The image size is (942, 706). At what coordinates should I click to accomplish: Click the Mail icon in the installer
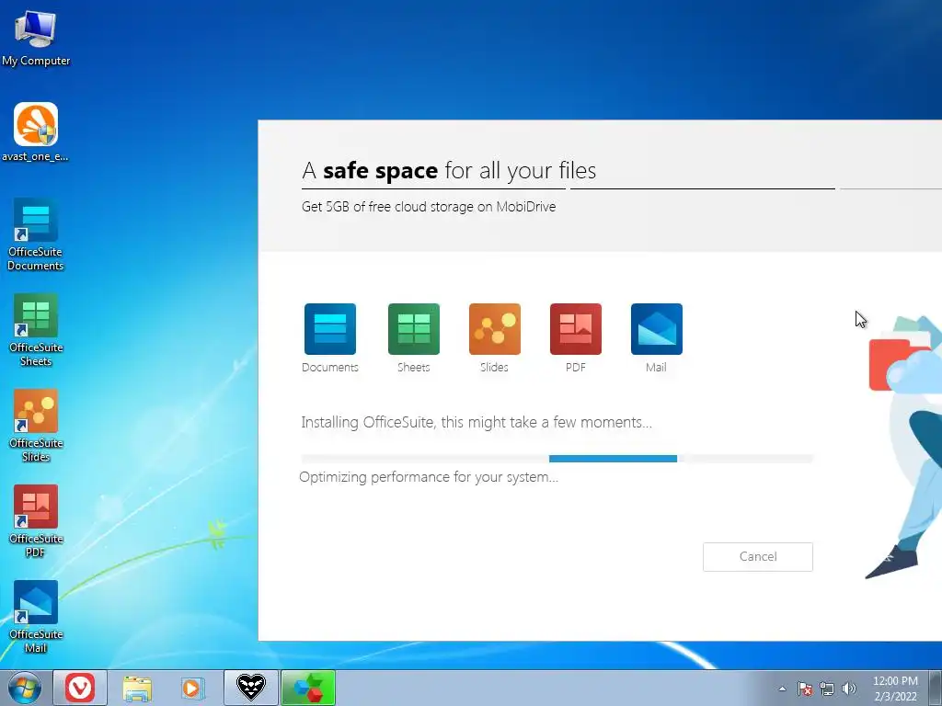(x=657, y=329)
